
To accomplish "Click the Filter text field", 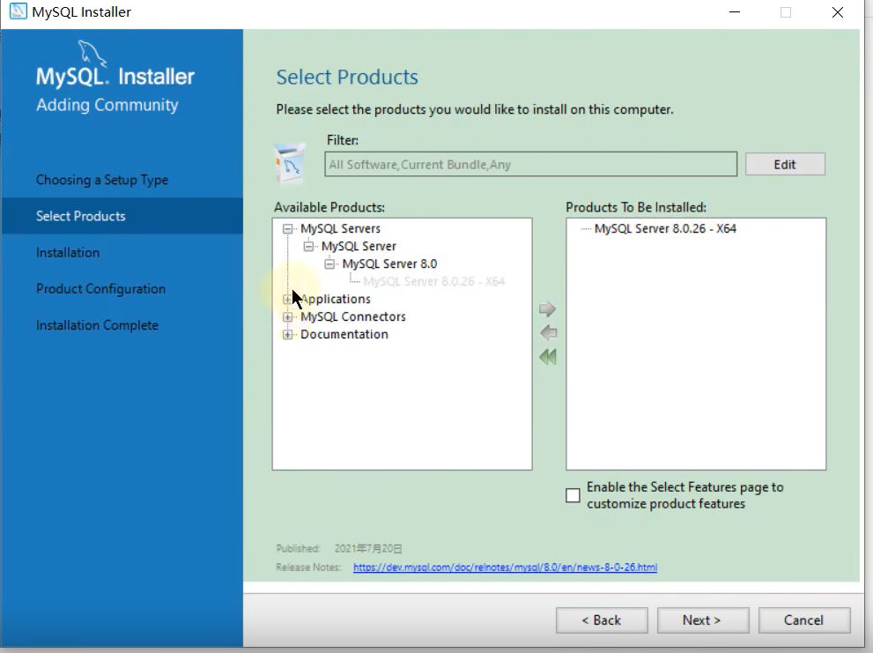I will click(530, 164).
